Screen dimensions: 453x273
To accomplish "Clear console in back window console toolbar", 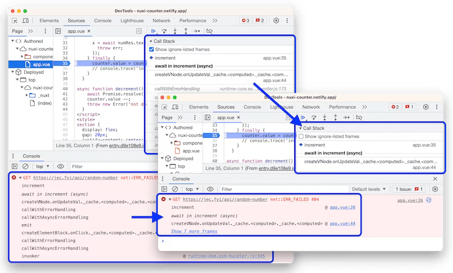I will 25,166.
